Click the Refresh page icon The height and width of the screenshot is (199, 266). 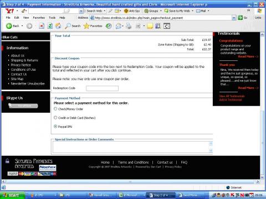coord(50,26)
